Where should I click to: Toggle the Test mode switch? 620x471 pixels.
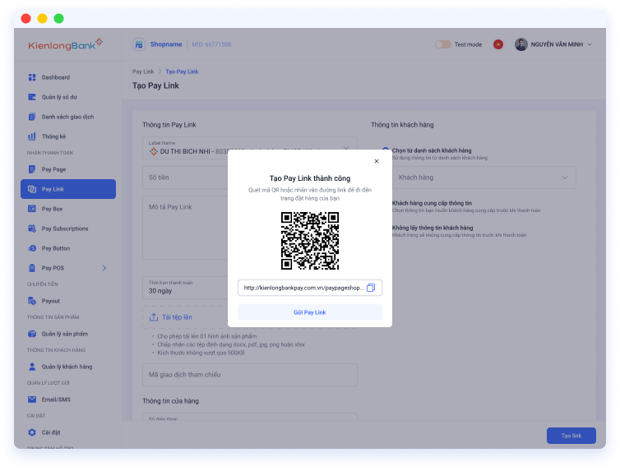443,44
